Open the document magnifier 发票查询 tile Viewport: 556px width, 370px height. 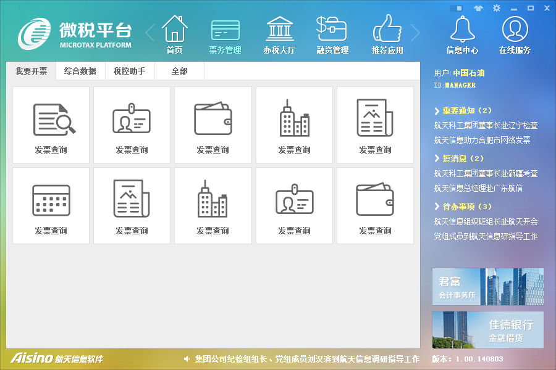51,125
